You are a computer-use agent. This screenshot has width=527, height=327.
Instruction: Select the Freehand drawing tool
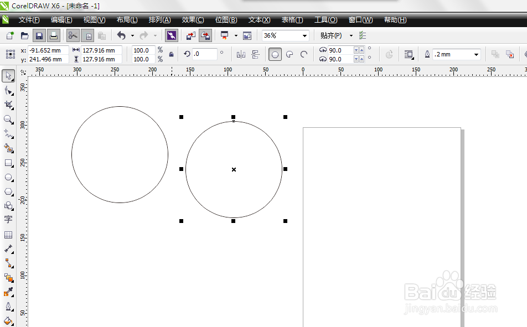8,134
